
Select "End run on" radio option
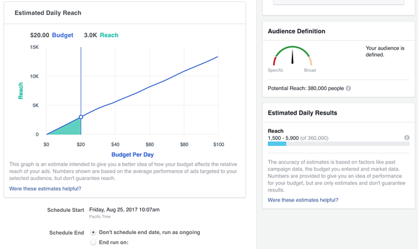[93, 242]
